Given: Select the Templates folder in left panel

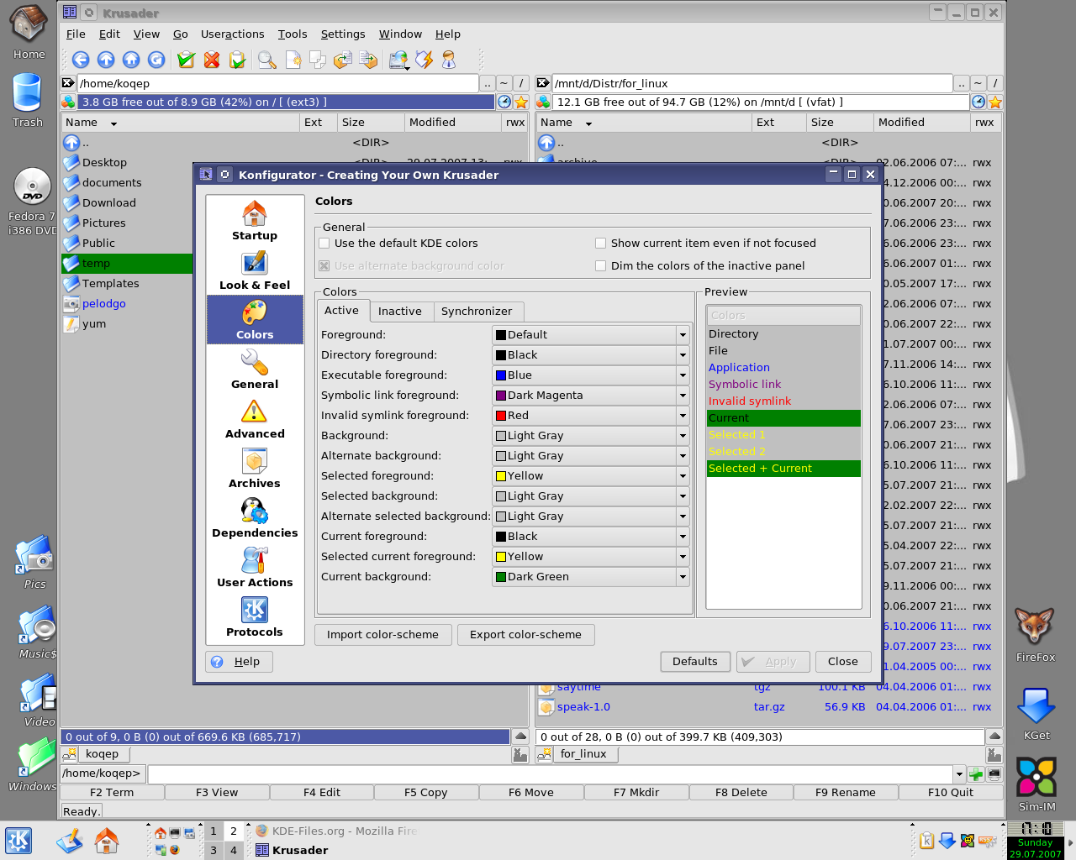Looking at the screenshot, I should [x=111, y=284].
